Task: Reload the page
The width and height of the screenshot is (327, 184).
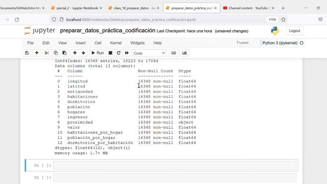Action: (x=17, y=19)
